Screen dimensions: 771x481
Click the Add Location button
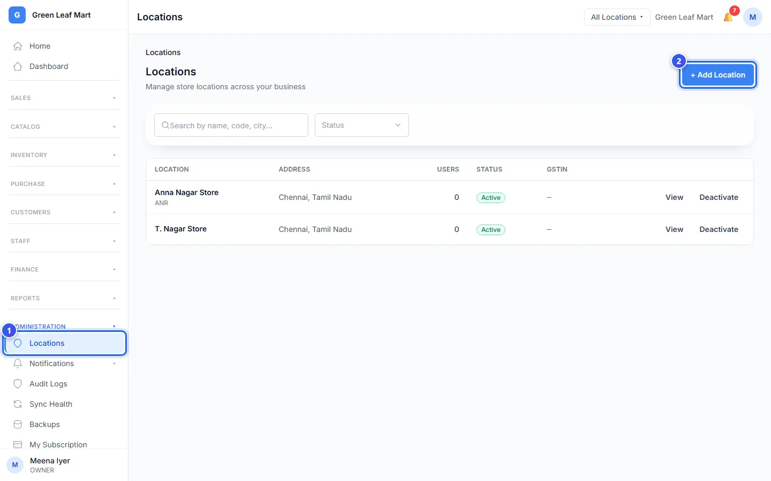click(717, 75)
